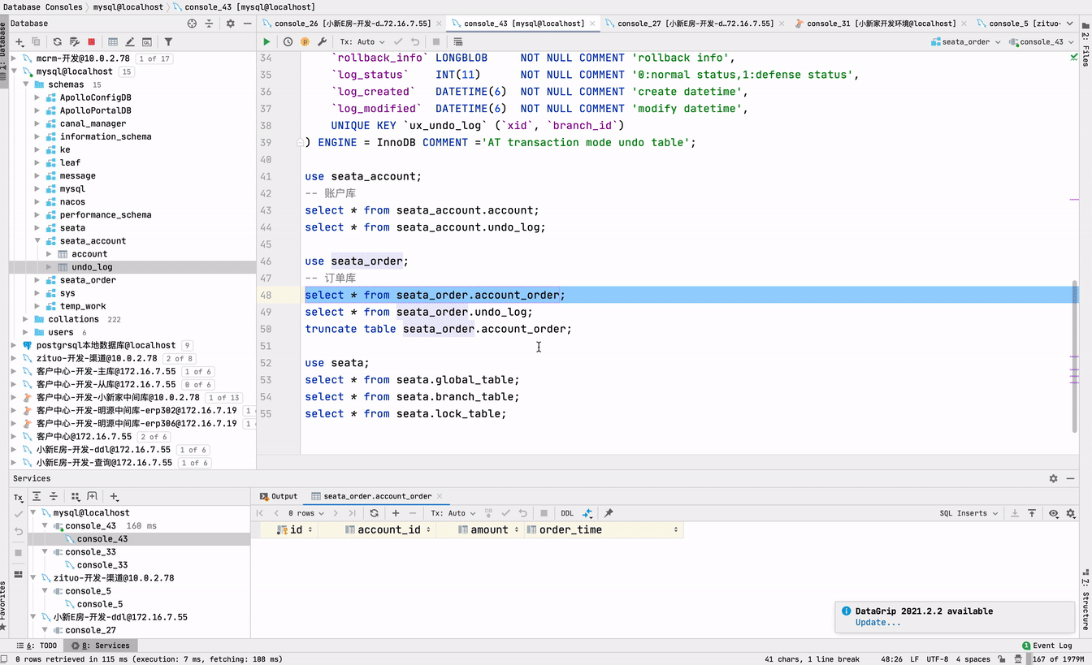Expand the account table node
The width and height of the screenshot is (1092, 665).
click(x=49, y=254)
